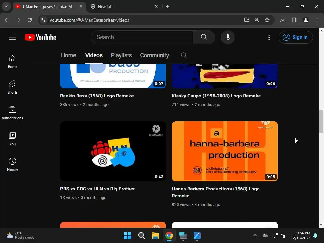Show hidden system tray icons
The width and height of the screenshot is (324, 243).
(x=255, y=235)
